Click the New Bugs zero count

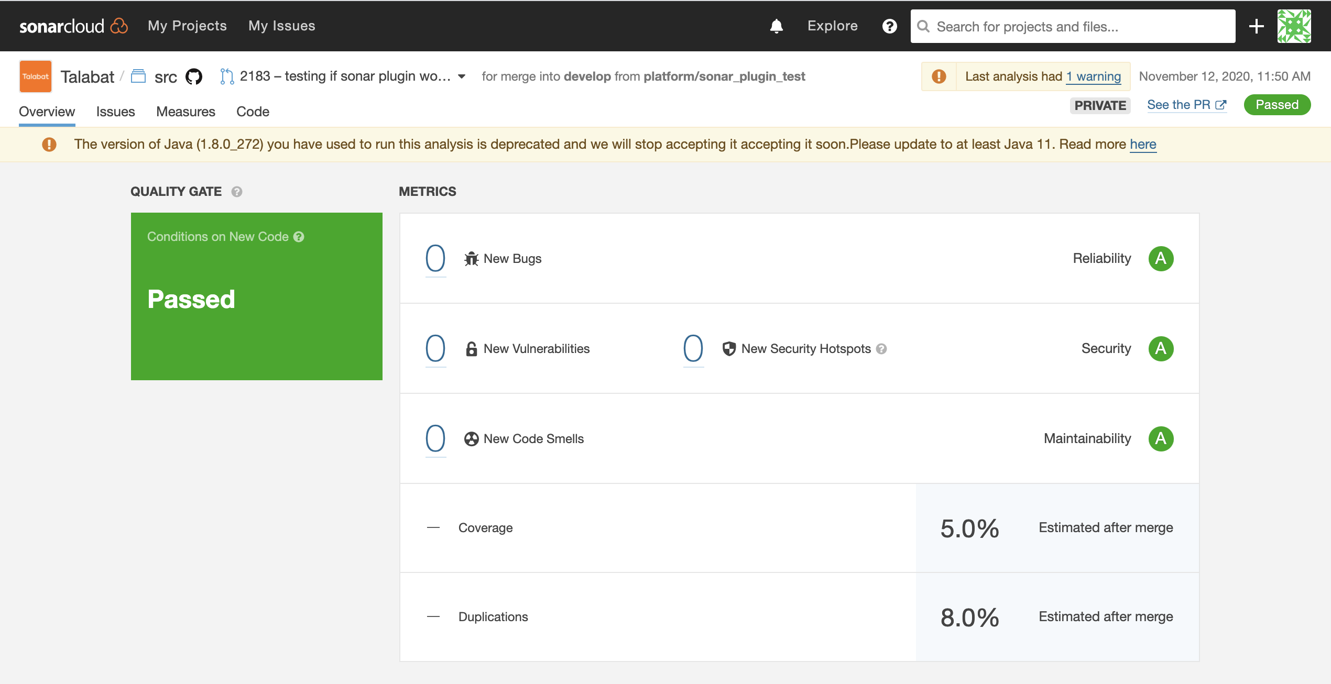(435, 258)
